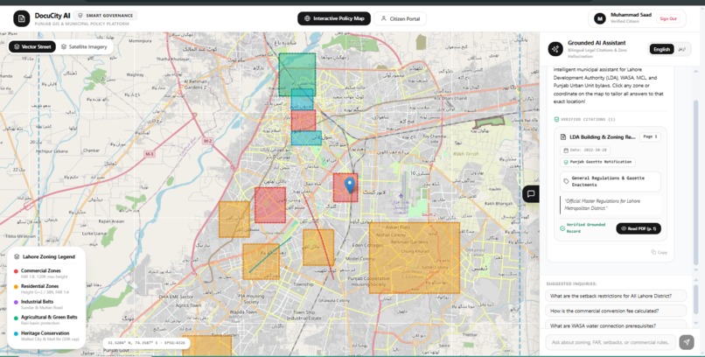Click the layers icon in Satellite Imagery button
Screen dimensions: 705x357
[64, 46]
